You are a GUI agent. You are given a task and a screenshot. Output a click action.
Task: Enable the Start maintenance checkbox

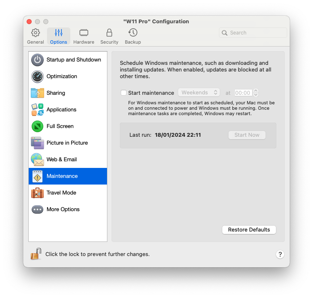click(x=124, y=93)
